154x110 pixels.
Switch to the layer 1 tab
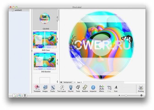pyautogui.click(x=78, y=82)
